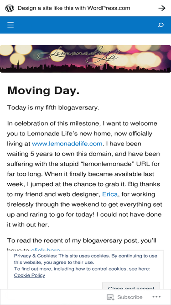Click the WordPress logo icon
Image resolution: width=171 pixels, height=305 pixels.
point(10,8)
